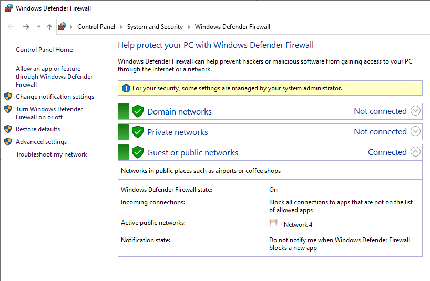The image size is (430, 281).
Task: Click Notification state label
Action: [145, 240]
